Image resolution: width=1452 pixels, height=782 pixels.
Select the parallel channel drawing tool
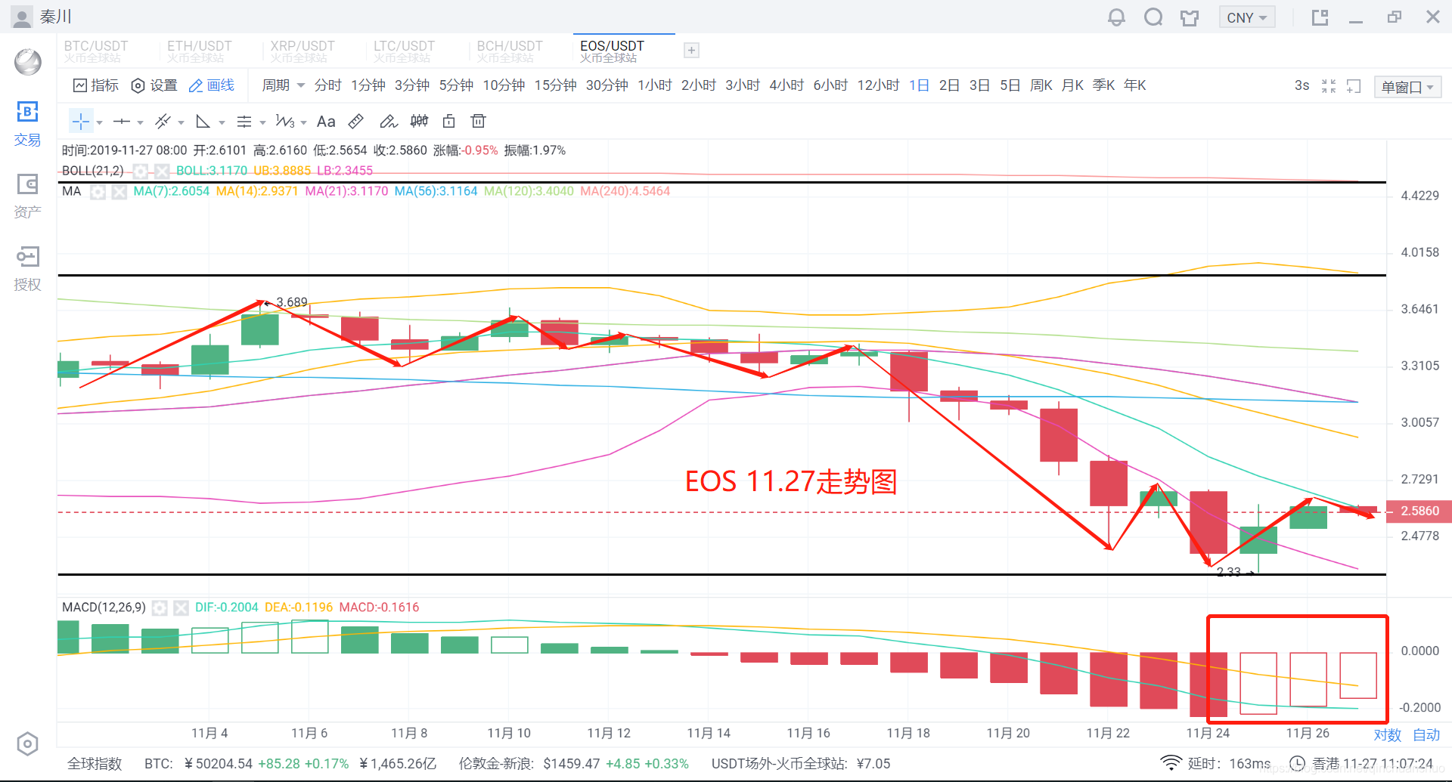(163, 121)
